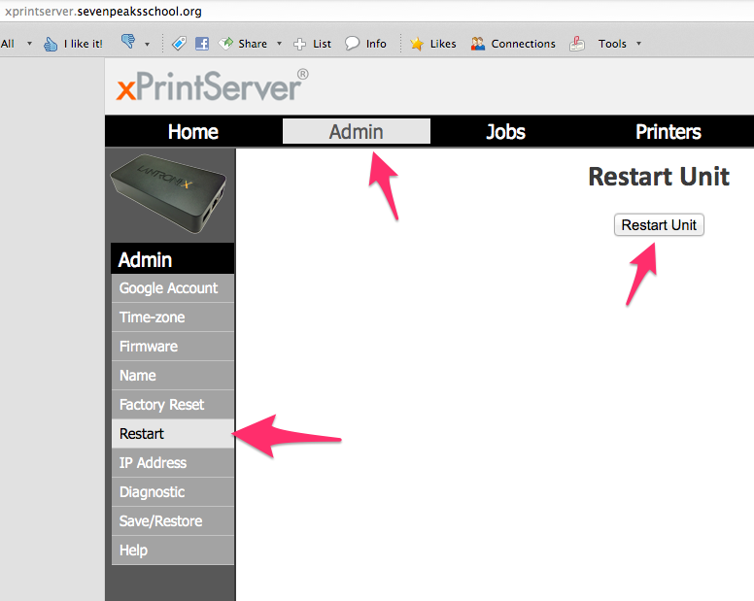
Task: Open the All dropdown arrow
Action: 29,44
